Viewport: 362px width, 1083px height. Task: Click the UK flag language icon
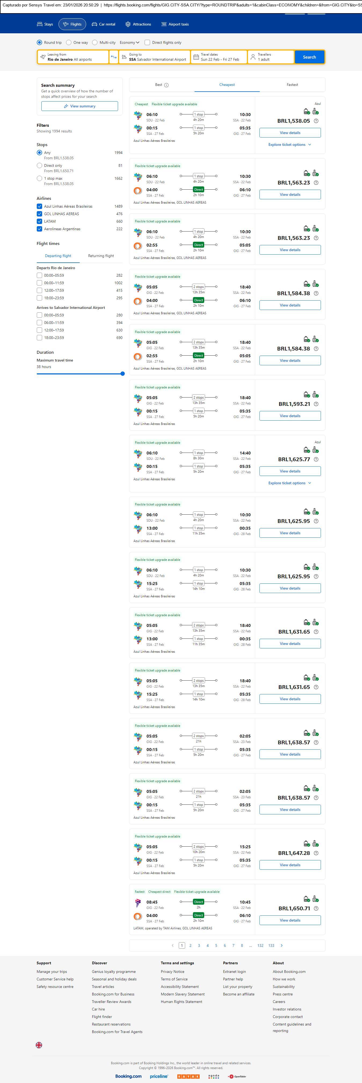pyautogui.click(x=39, y=1045)
